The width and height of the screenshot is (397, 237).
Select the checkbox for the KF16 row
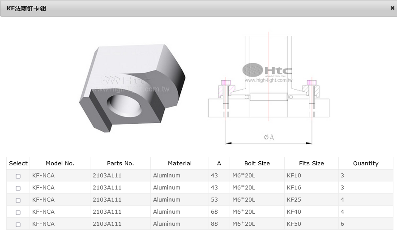pos(18,188)
